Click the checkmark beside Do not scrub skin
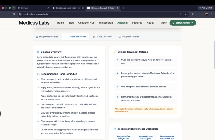The width and height of the screenshot is (215, 140). pyautogui.click(x=38, y=130)
